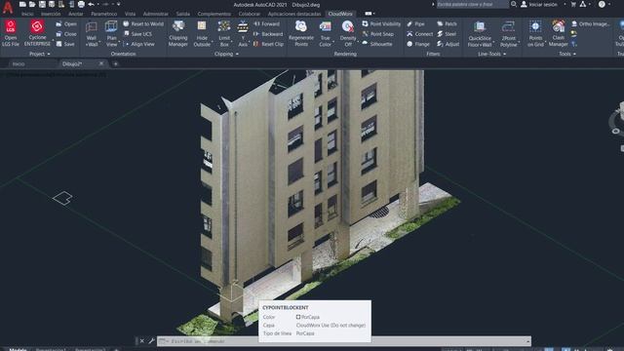Select the Patch fitter tool
Image resolution: width=624 pixels, height=351 pixels.
coord(447,23)
